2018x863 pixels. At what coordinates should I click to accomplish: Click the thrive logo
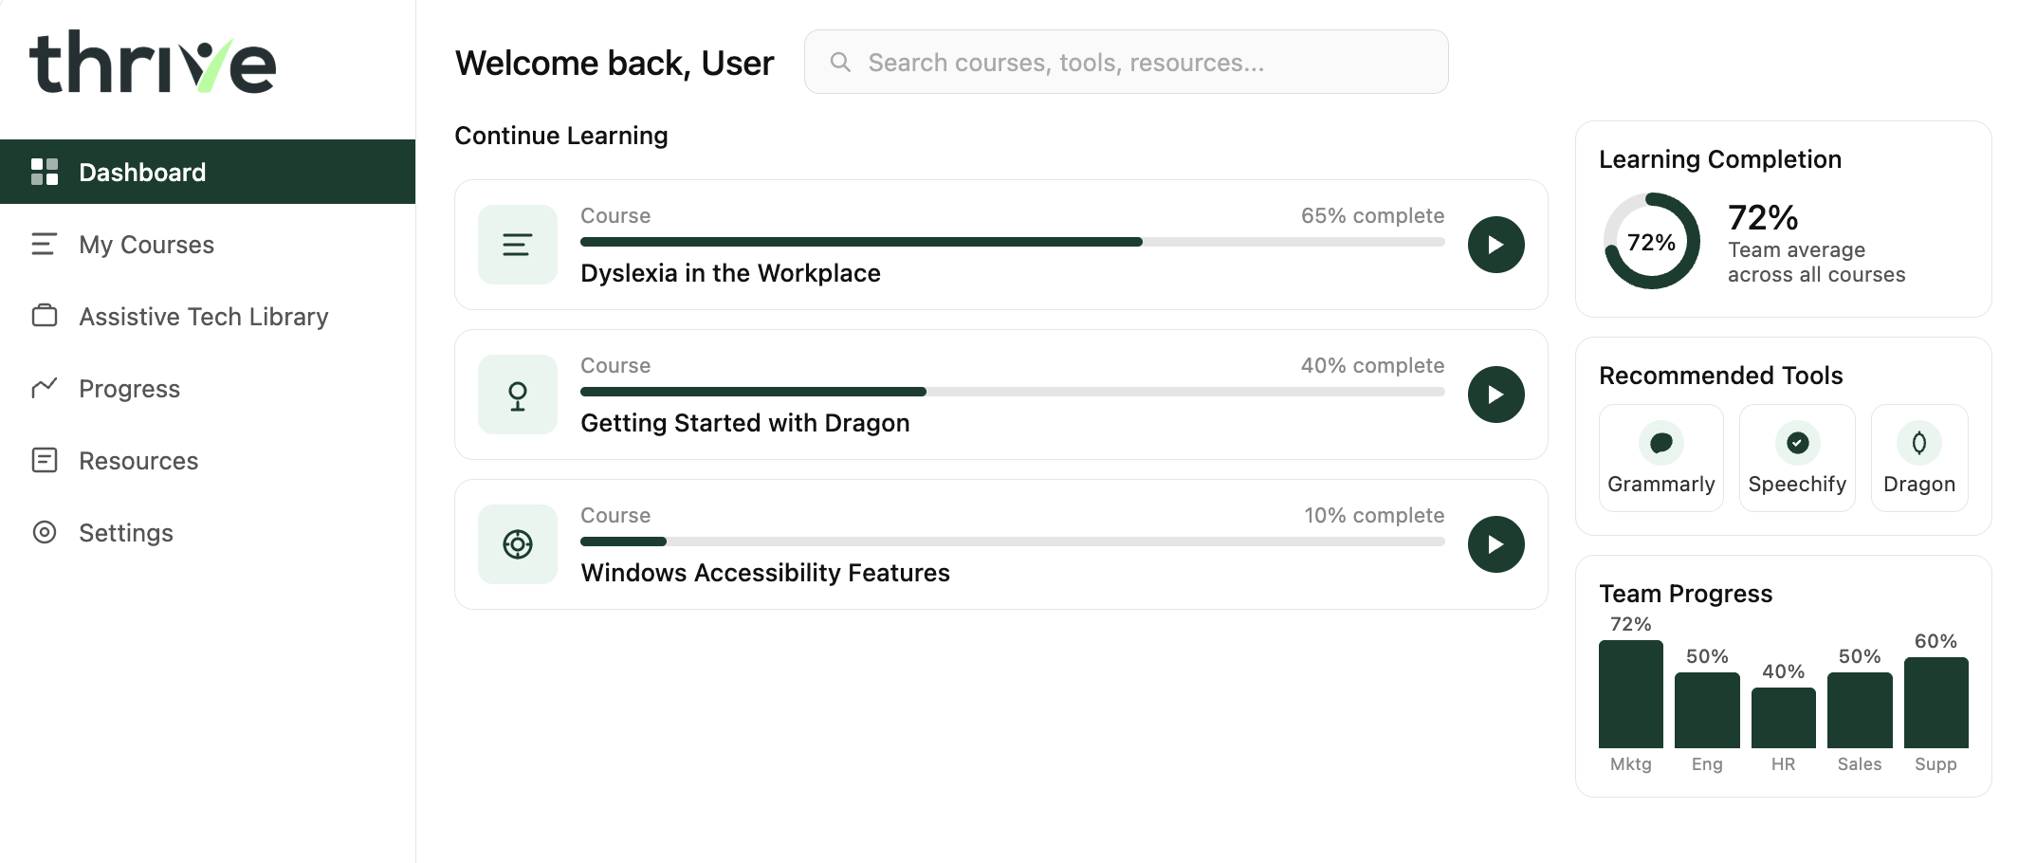[x=153, y=63]
